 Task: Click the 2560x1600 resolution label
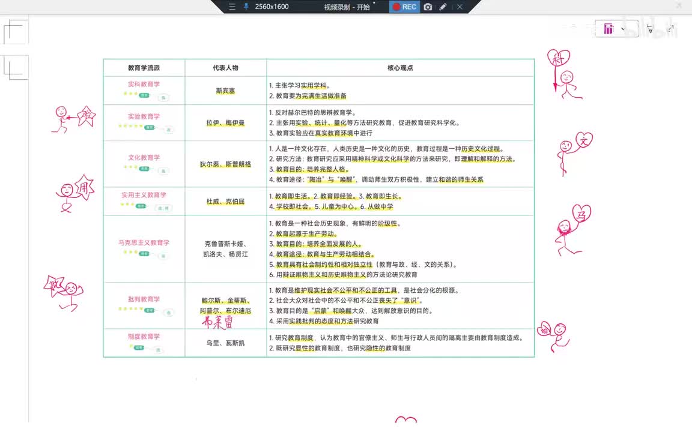(x=272, y=7)
